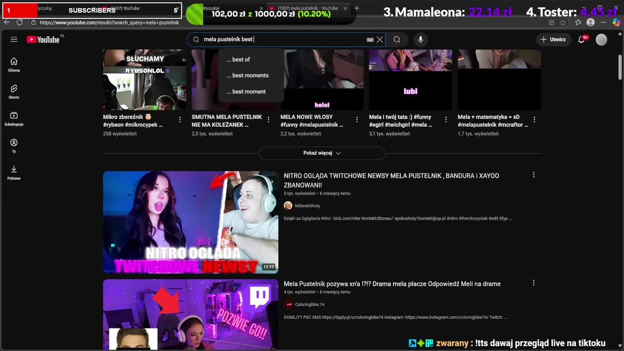Close the 'mela pustelnik - YouTube' tab

pyautogui.click(x=345, y=8)
